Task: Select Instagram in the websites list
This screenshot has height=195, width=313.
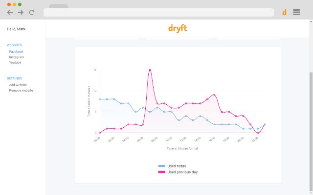Action: pyautogui.click(x=17, y=57)
